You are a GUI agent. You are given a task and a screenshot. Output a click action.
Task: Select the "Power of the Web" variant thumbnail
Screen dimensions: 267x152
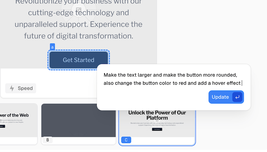pyautogui.click(x=18, y=124)
